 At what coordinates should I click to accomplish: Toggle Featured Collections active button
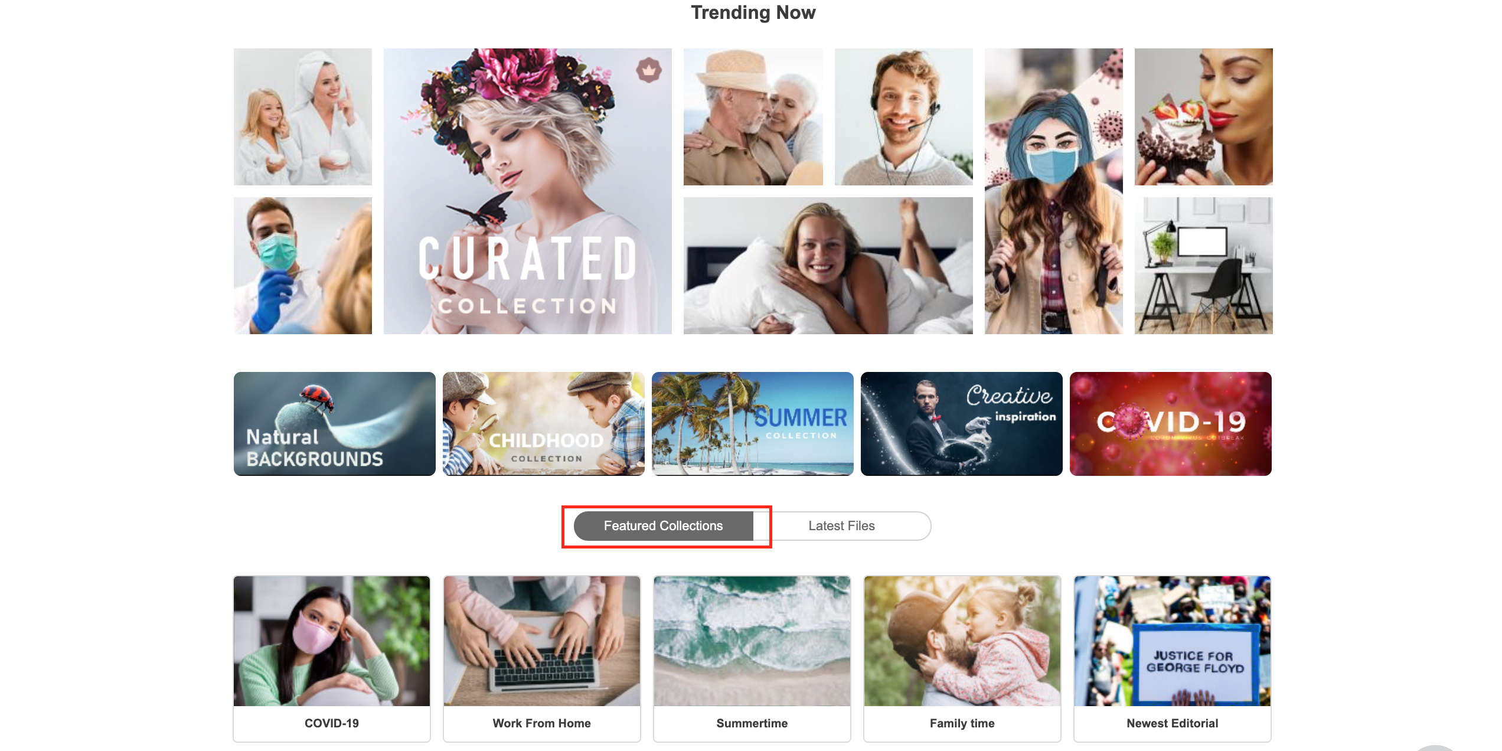click(663, 525)
